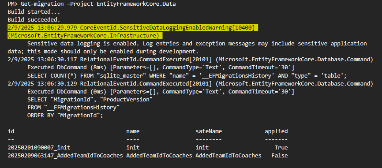Click the AddedTeamIdToCoaches safeName value
Viewport: 382px width, 168px height.
tap(228, 156)
